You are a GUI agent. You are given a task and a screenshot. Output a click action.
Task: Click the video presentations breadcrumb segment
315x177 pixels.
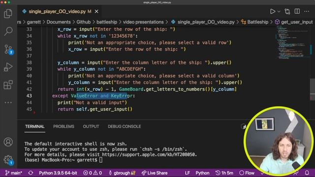pyautogui.click(x=143, y=22)
